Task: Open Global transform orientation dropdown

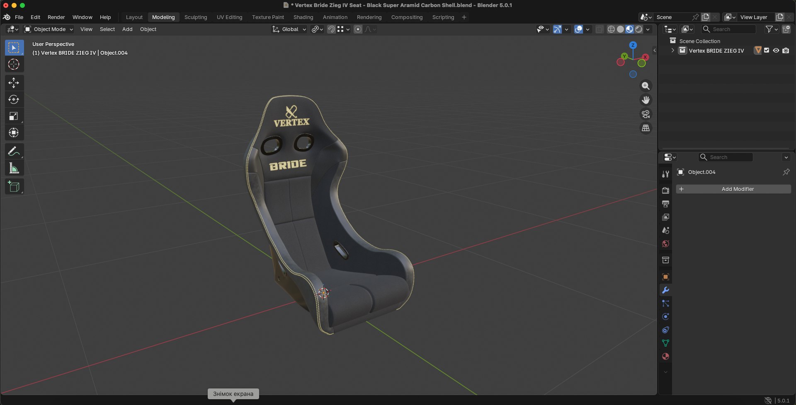Action: pos(289,29)
